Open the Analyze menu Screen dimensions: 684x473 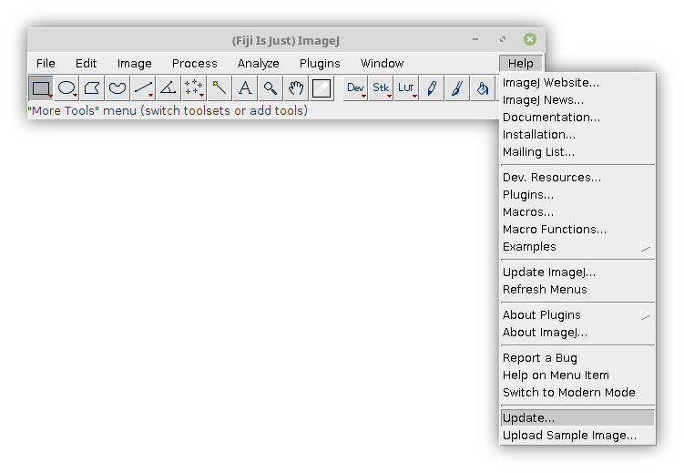(259, 63)
